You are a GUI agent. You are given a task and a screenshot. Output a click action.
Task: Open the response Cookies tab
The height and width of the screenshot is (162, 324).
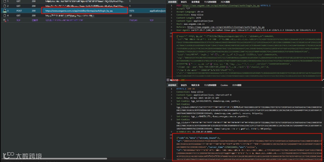(x=224, y=85)
